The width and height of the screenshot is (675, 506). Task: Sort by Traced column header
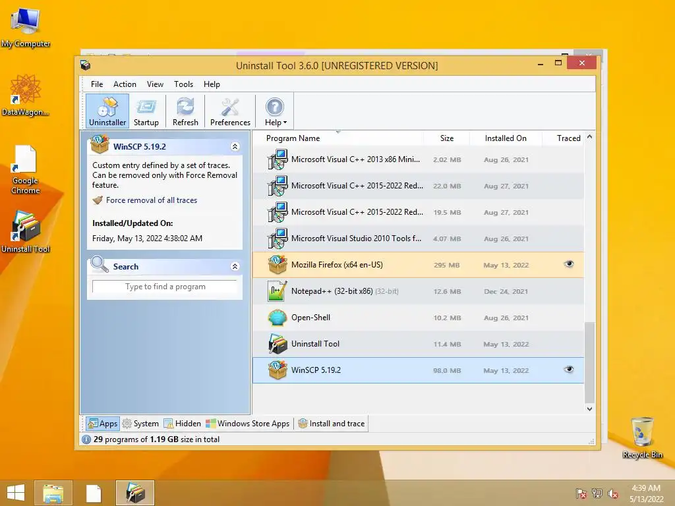click(x=568, y=138)
